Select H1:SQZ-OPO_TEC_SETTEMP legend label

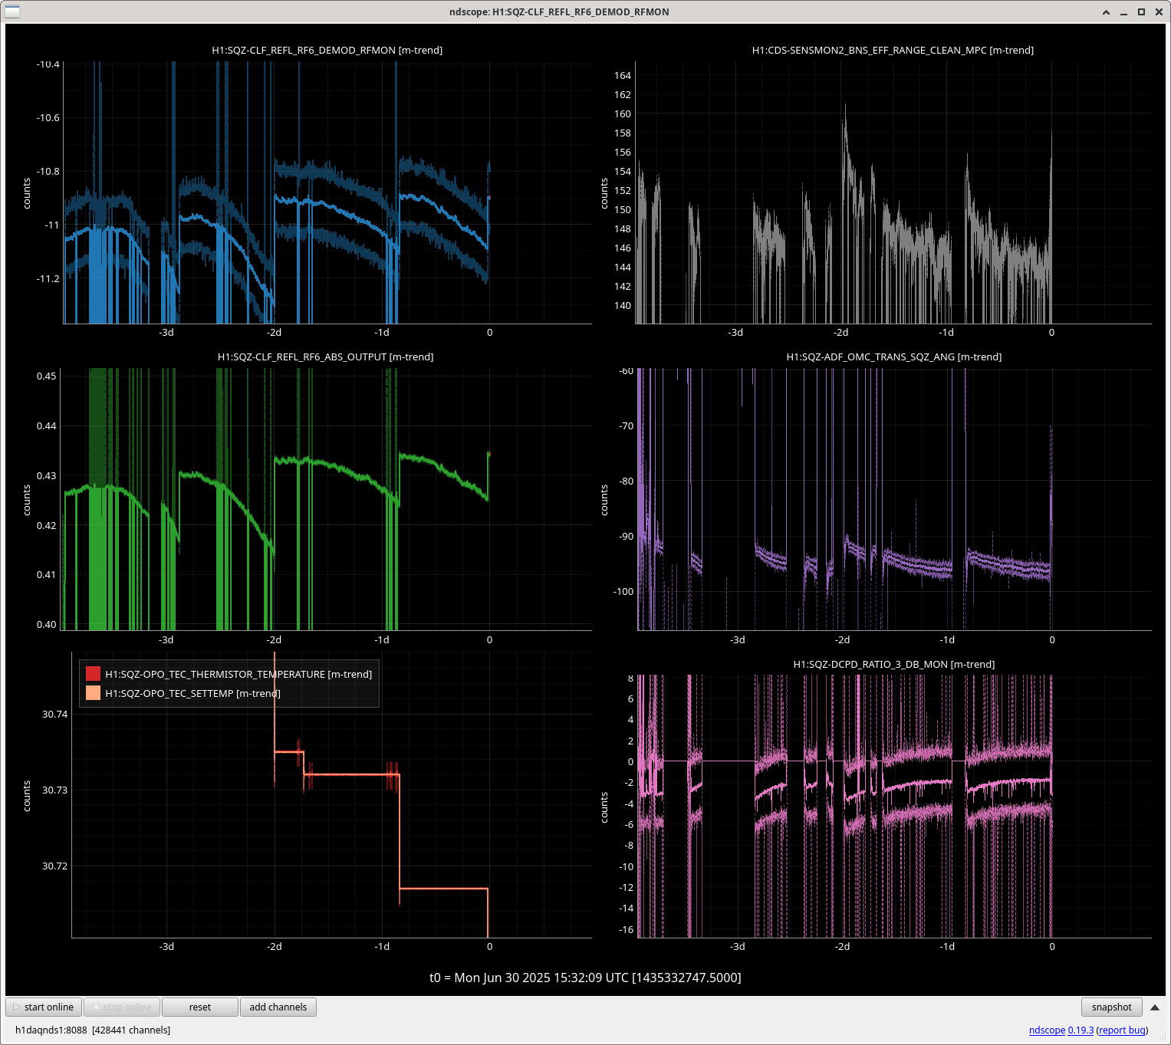[x=192, y=693]
